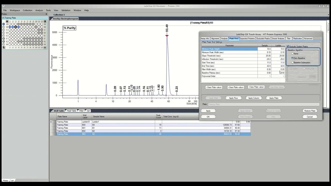The width and height of the screenshot is (331, 186).
Task: Open the Analysis menu in menu bar
Action: (x=39, y=10)
